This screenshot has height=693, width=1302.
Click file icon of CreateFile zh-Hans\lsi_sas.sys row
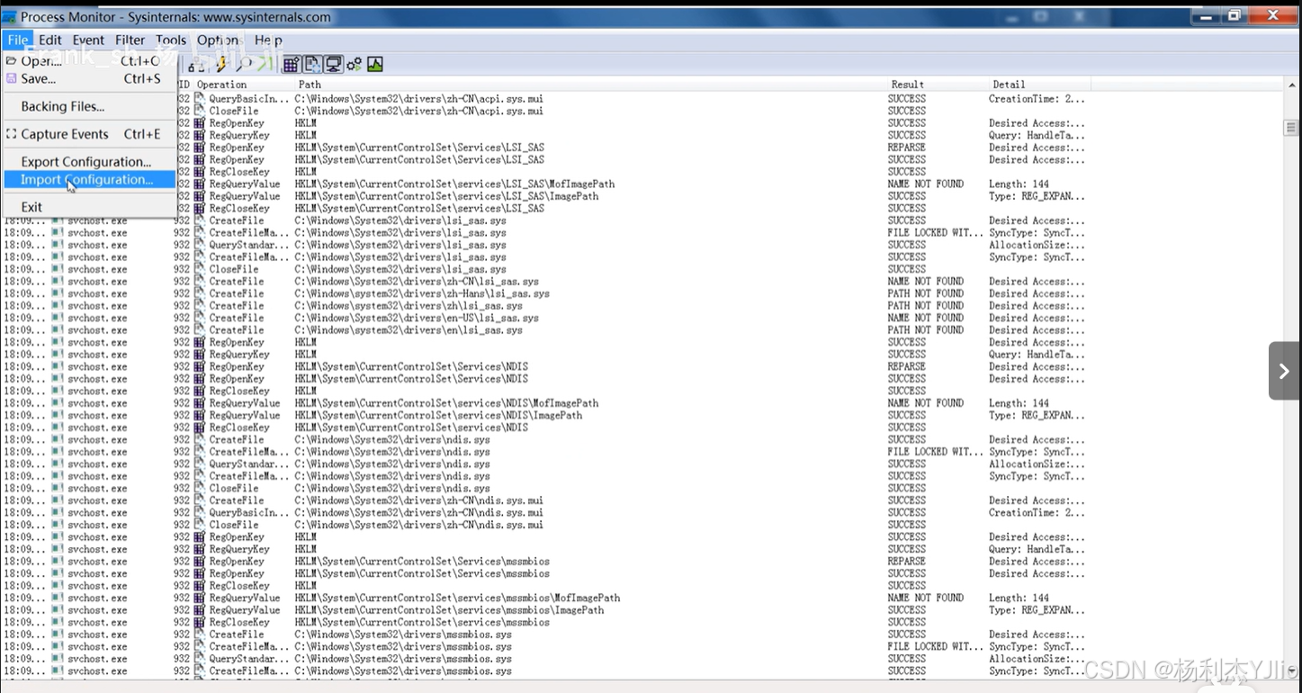click(200, 293)
